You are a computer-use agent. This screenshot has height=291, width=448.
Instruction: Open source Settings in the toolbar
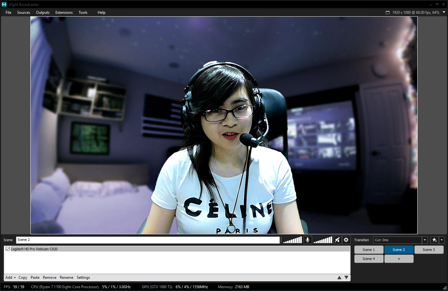pyautogui.click(x=83, y=278)
